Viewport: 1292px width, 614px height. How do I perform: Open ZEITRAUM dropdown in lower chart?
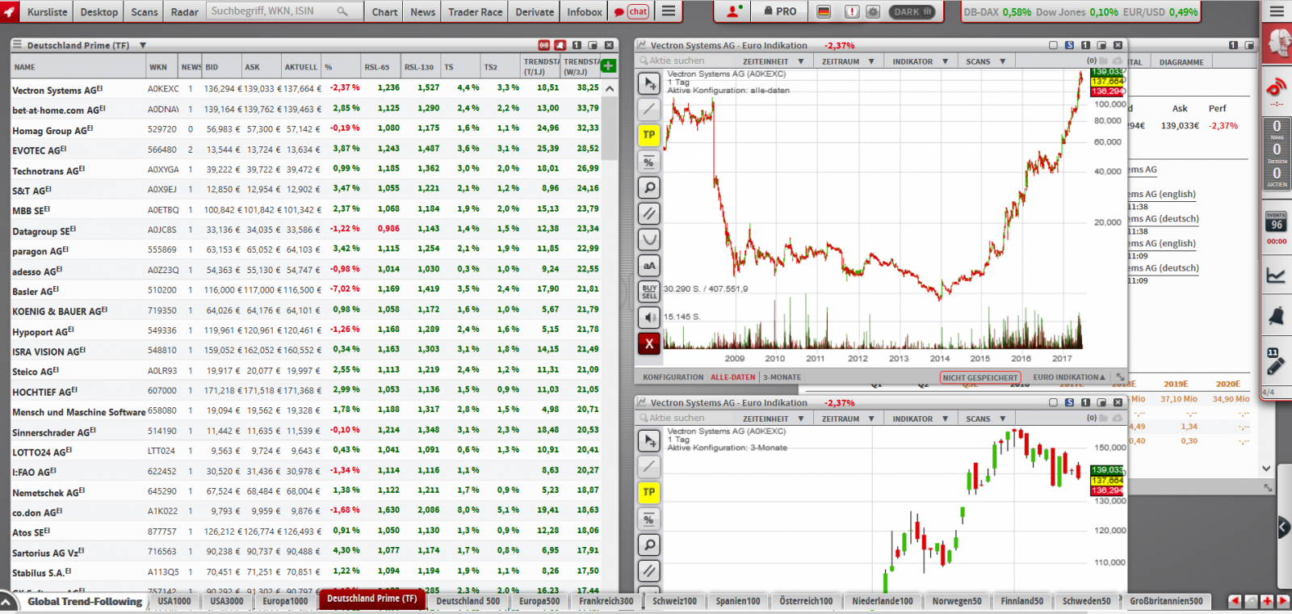point(848,418)
